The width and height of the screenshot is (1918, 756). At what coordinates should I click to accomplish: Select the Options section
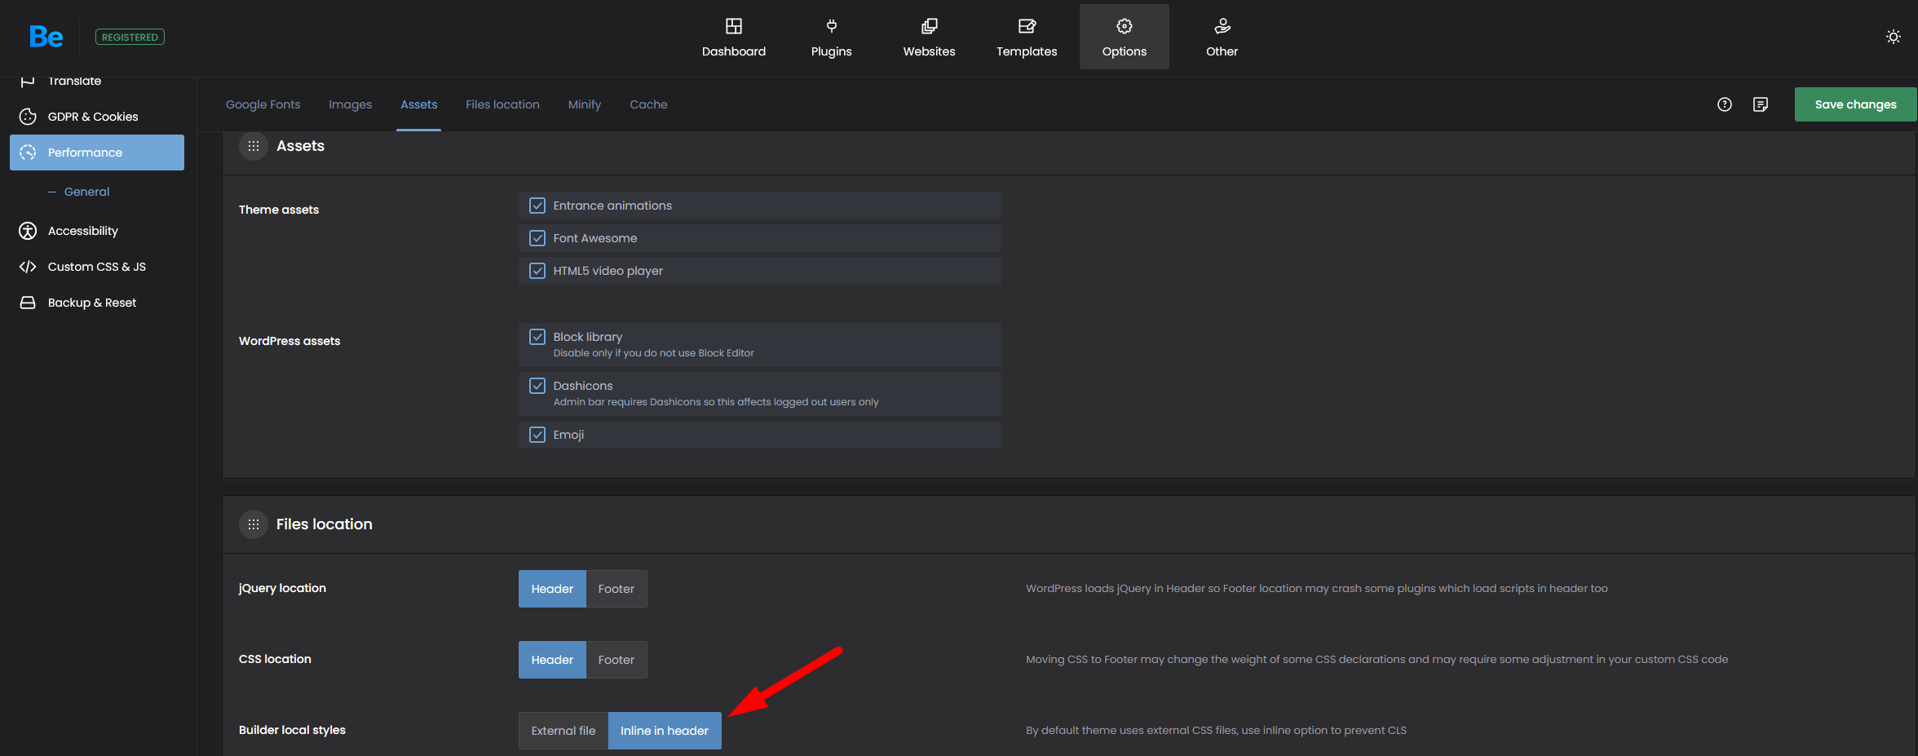coord(1124,38)
